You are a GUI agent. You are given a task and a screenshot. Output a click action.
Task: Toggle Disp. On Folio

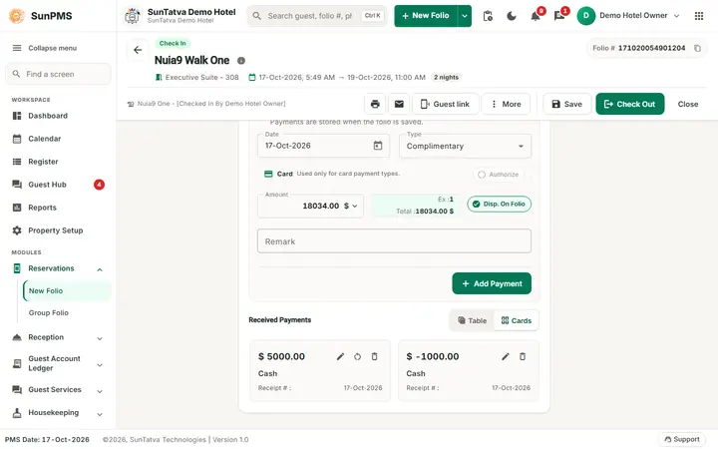(x=500, y=205)
